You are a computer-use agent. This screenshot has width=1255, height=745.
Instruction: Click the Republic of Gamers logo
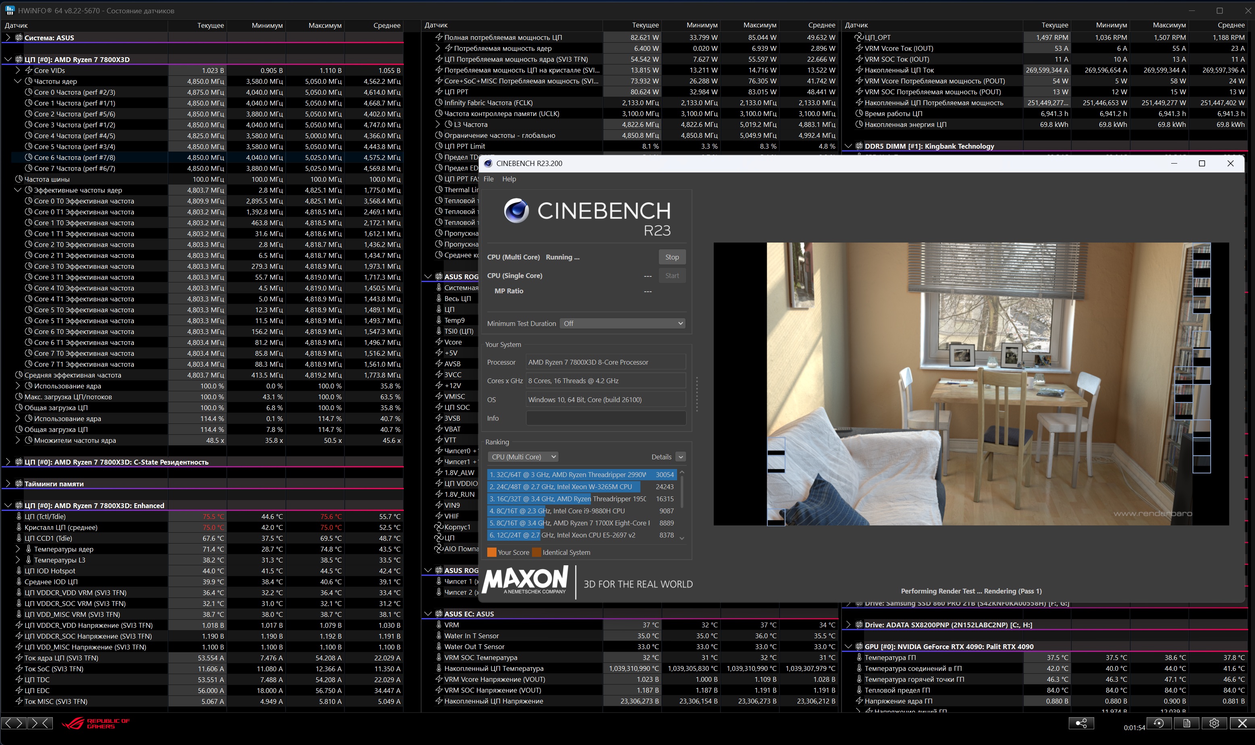tap(96, 723)
